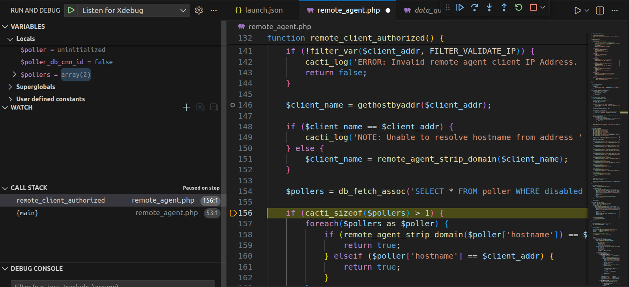Toggle the breakpoint on line 146
Screen dimensions: 629x287
click(x=233, y=105)
